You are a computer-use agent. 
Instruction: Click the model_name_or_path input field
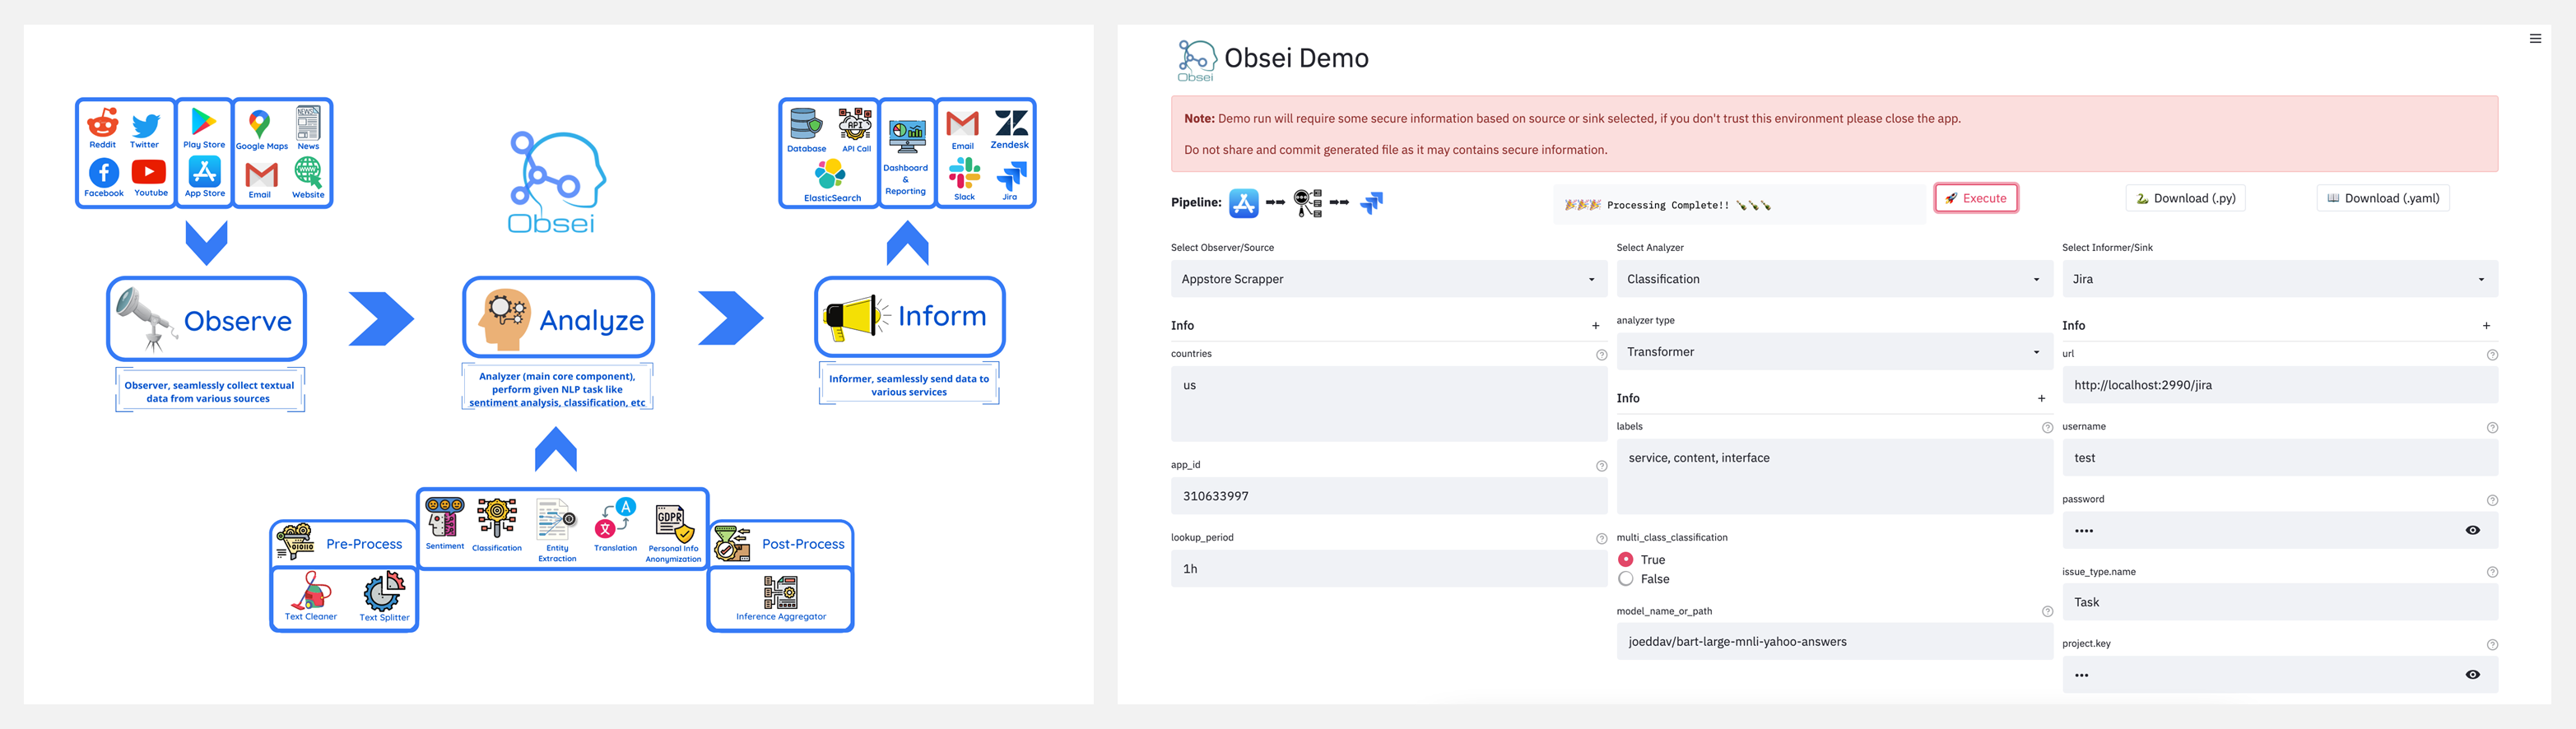(1834, 642)
